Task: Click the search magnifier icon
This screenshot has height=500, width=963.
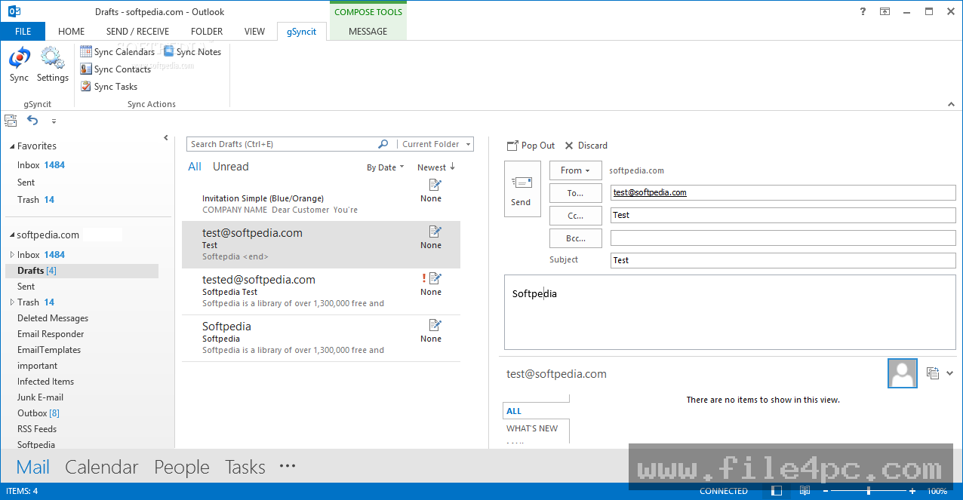Action: pyautogui.click(x=383, y=144)
